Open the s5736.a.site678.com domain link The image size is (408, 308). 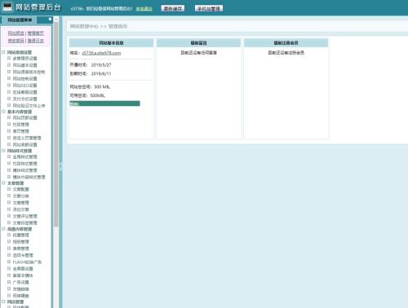tap(101, 53)
